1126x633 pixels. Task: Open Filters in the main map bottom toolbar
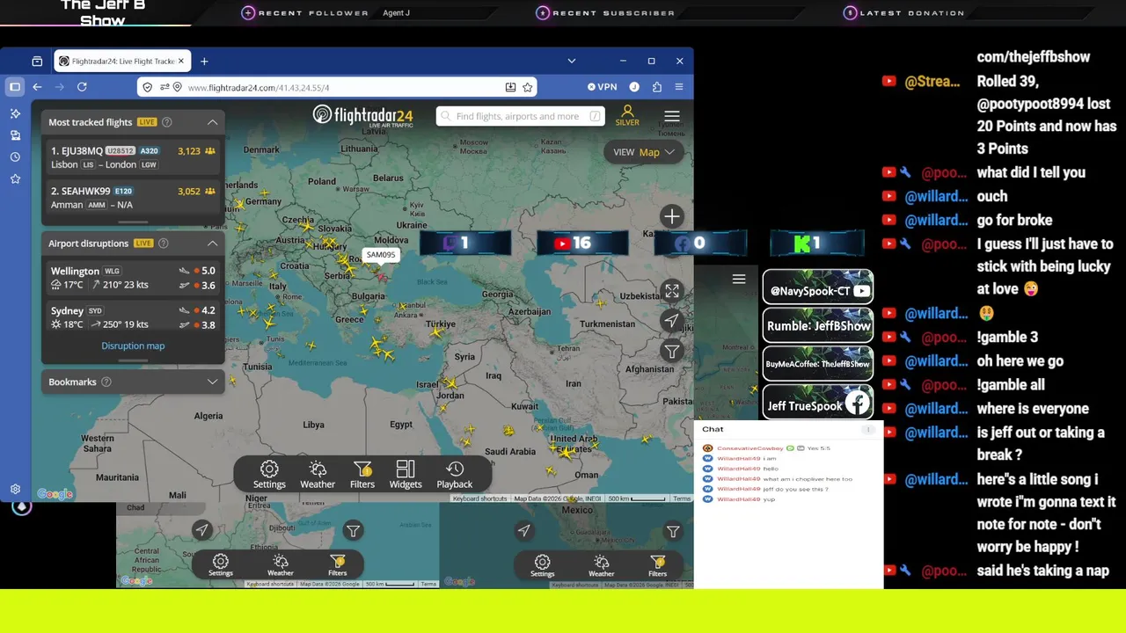[x=362, y=475]
